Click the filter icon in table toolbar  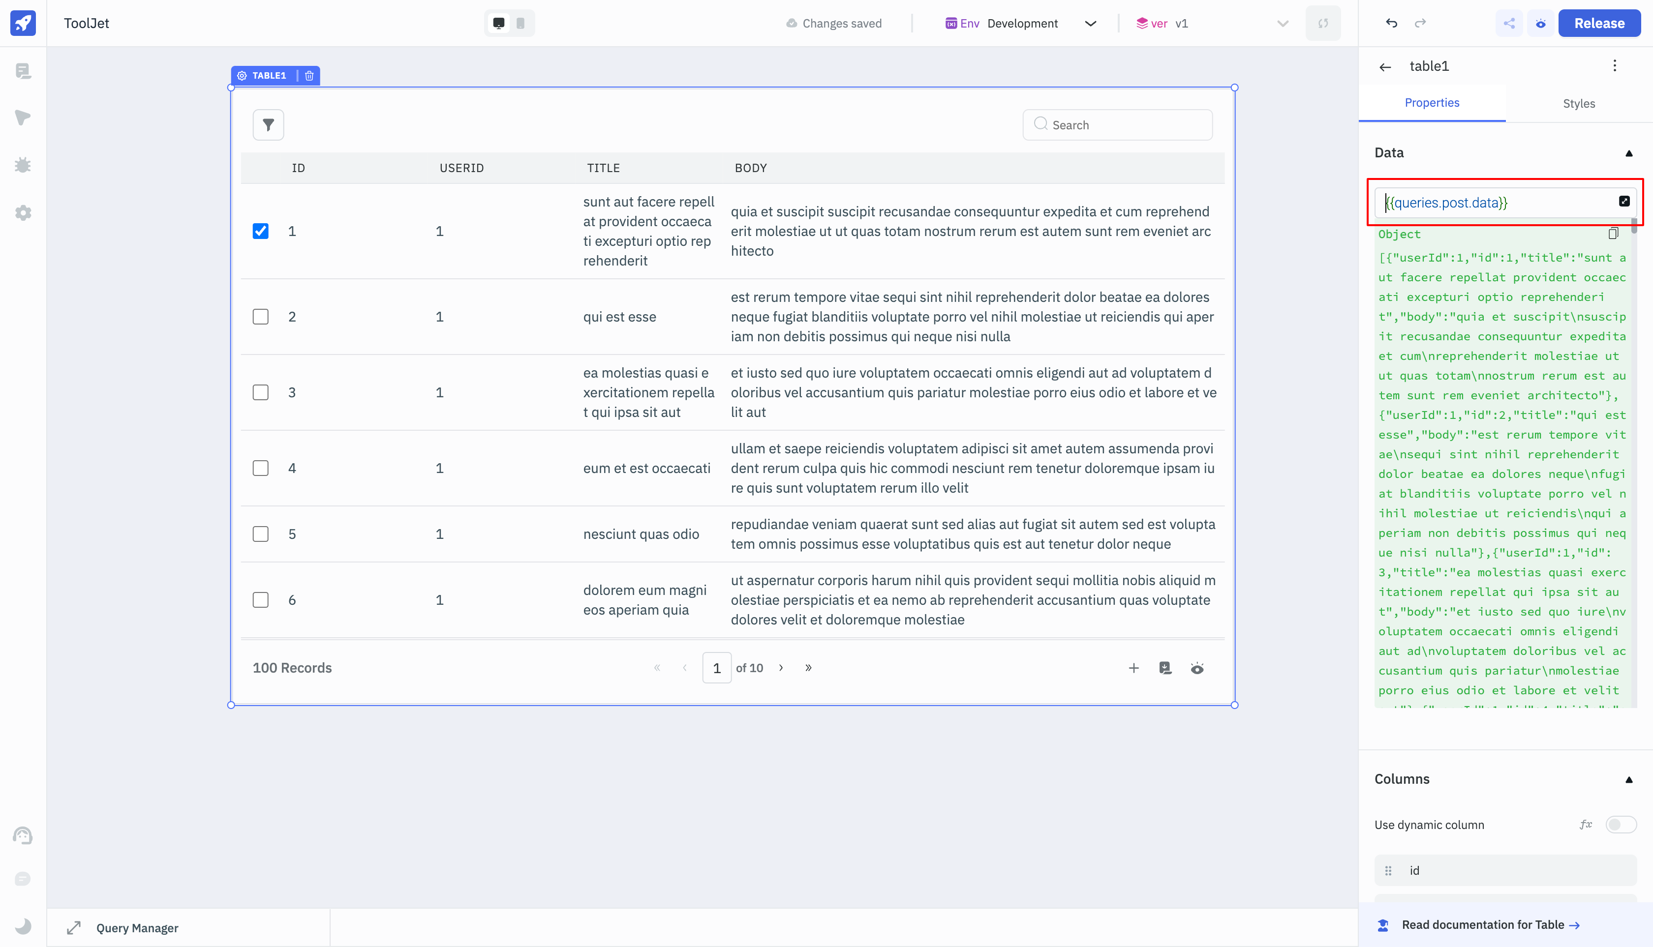[268, 125]
